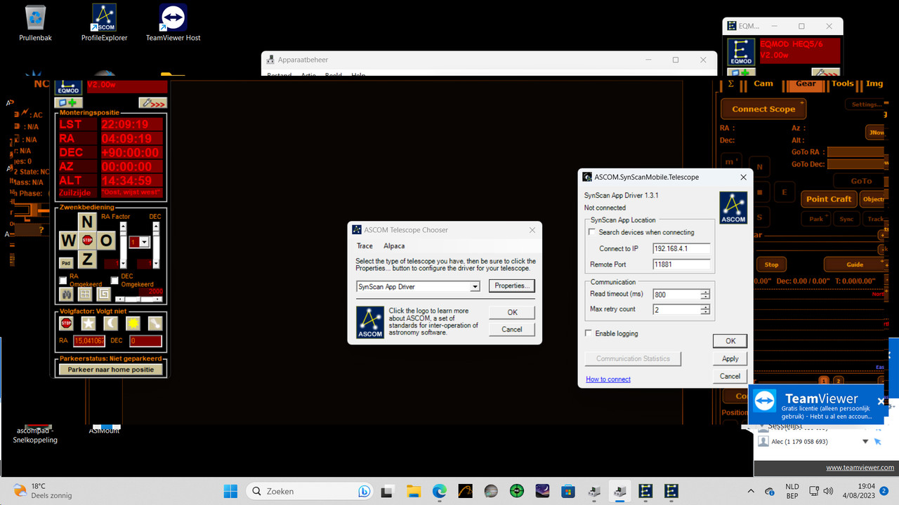Click the ASCOM logo in the SynScan driver dialog
Screen dimensions: 899x505
pyautogui.click(x=733, y=208)
